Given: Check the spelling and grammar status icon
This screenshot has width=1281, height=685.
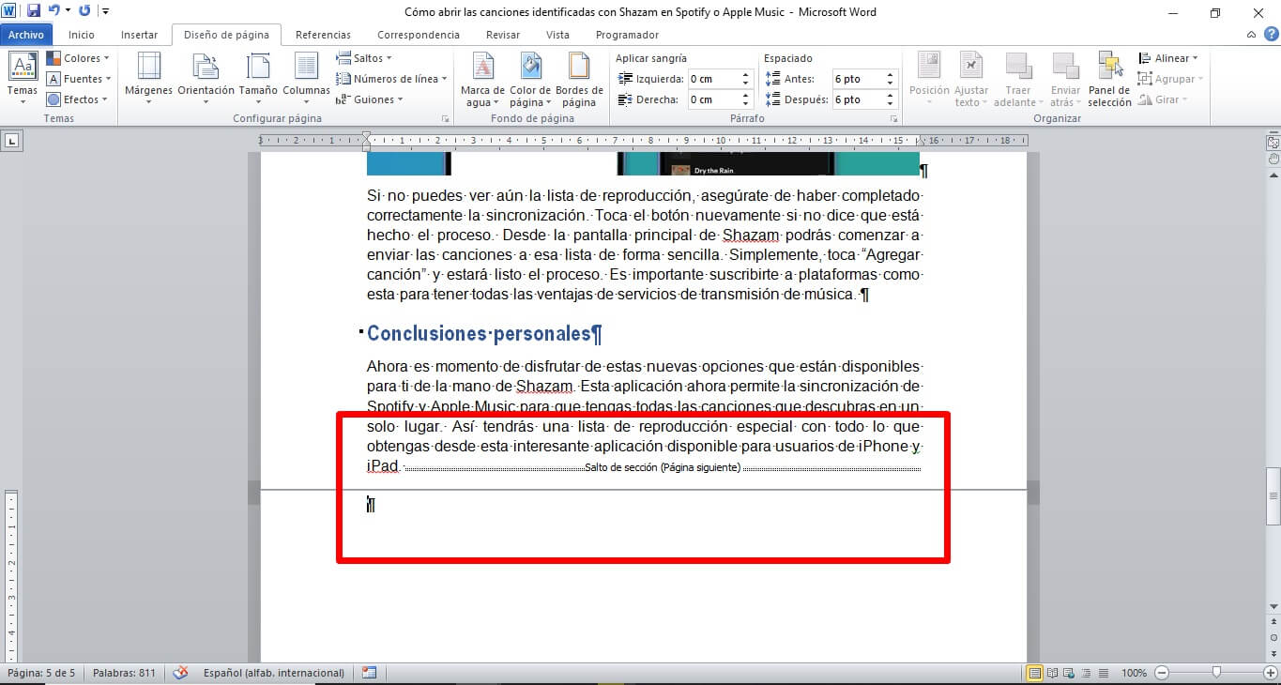Looking at the screenshot, I should (x=181, y=673).
